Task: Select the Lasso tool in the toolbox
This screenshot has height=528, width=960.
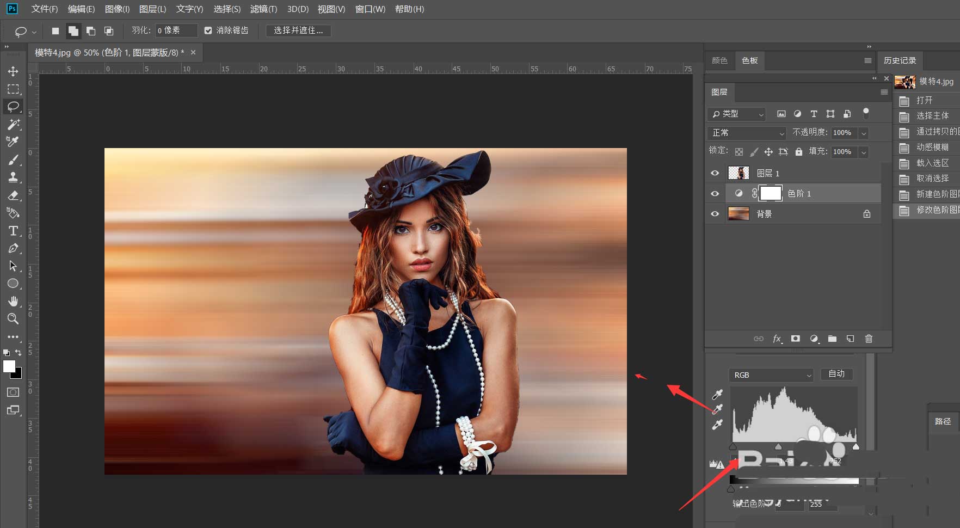Action: (x=13, y=107)
